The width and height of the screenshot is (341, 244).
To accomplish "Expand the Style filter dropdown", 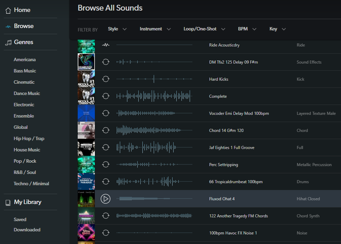I will click(117, 29).
